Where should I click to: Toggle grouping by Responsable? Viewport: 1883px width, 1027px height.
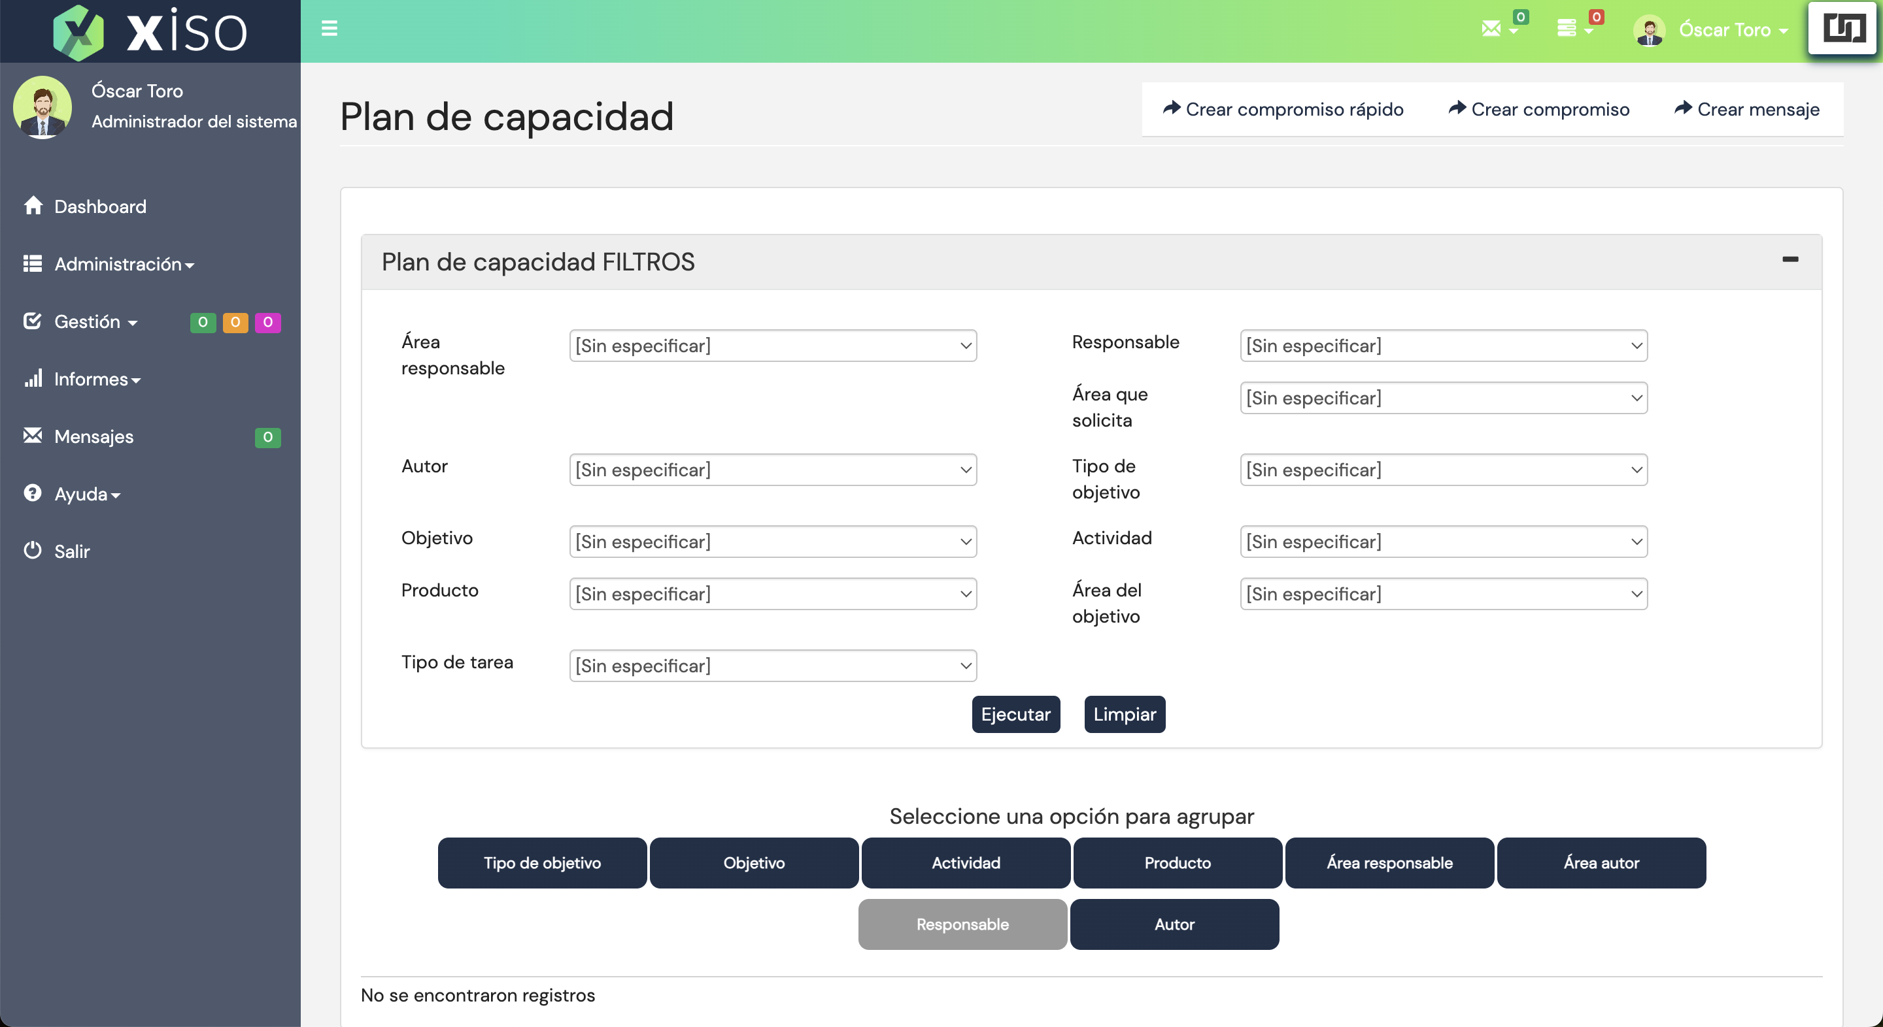(x=962, y=924)
